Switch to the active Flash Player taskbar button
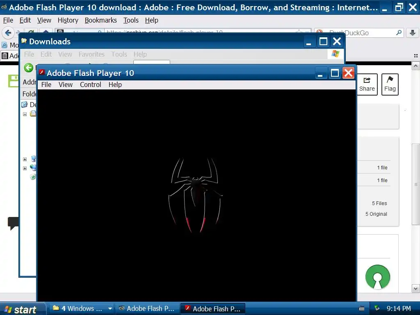Screen dimensions: 420x315 point(213,308)
